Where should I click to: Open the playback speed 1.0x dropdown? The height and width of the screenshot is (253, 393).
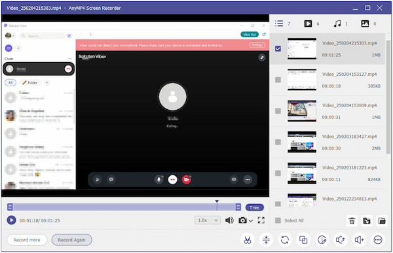(x=208, y=220)
